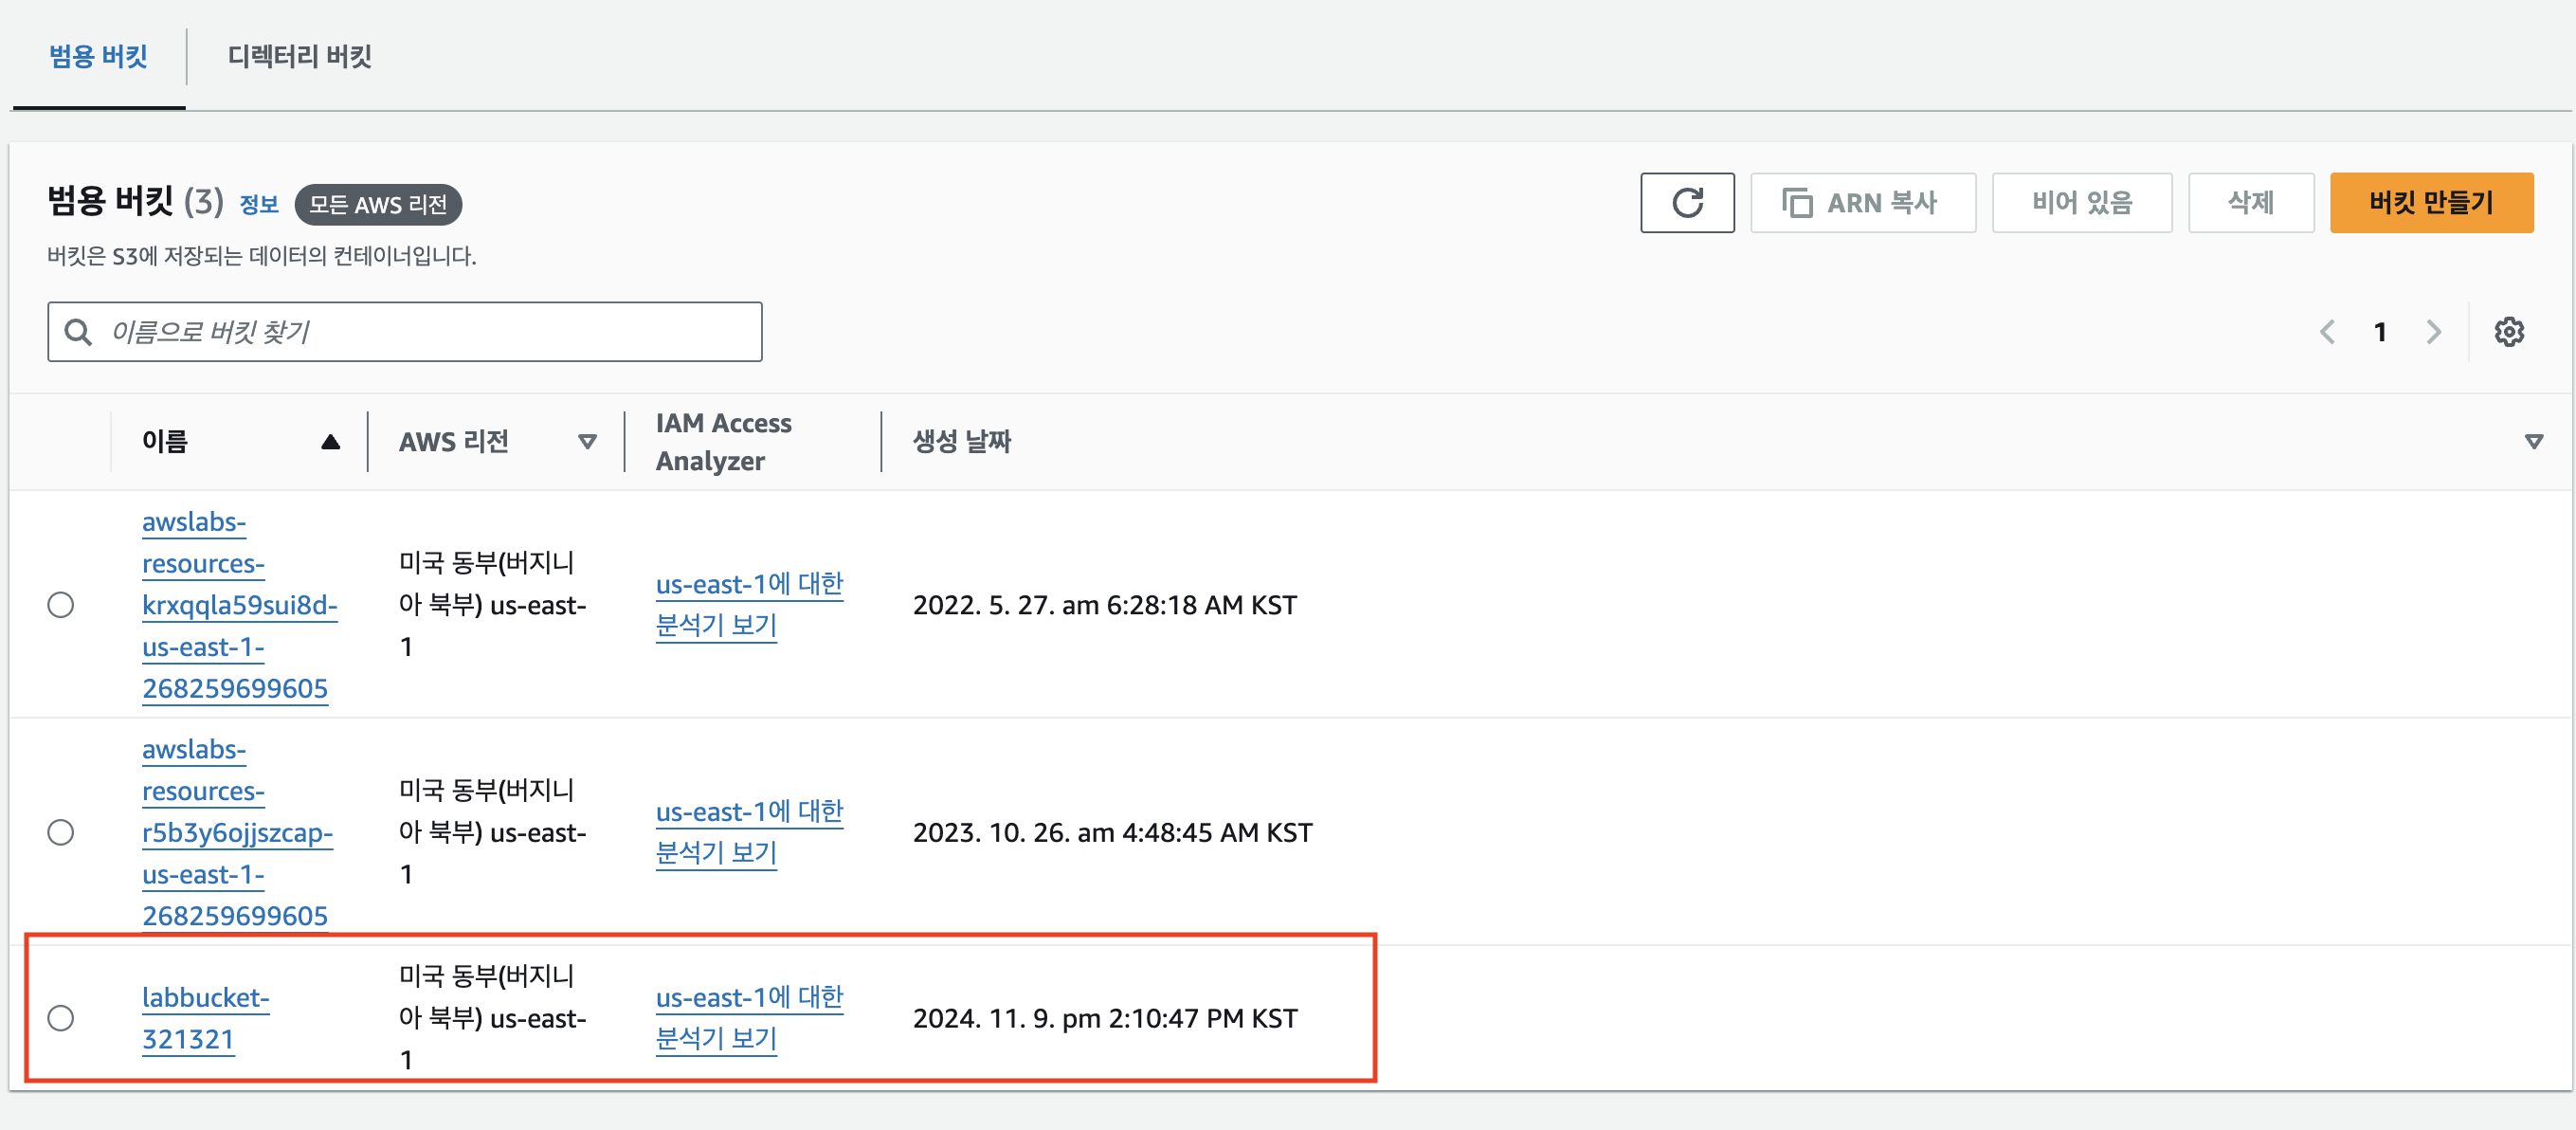Switch to 디렉터리 버킷 tab

coord(299,57)
